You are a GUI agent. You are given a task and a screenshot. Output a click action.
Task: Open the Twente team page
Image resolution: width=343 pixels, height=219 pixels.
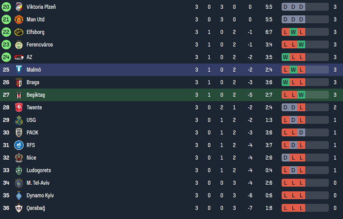tap(34, 107)
